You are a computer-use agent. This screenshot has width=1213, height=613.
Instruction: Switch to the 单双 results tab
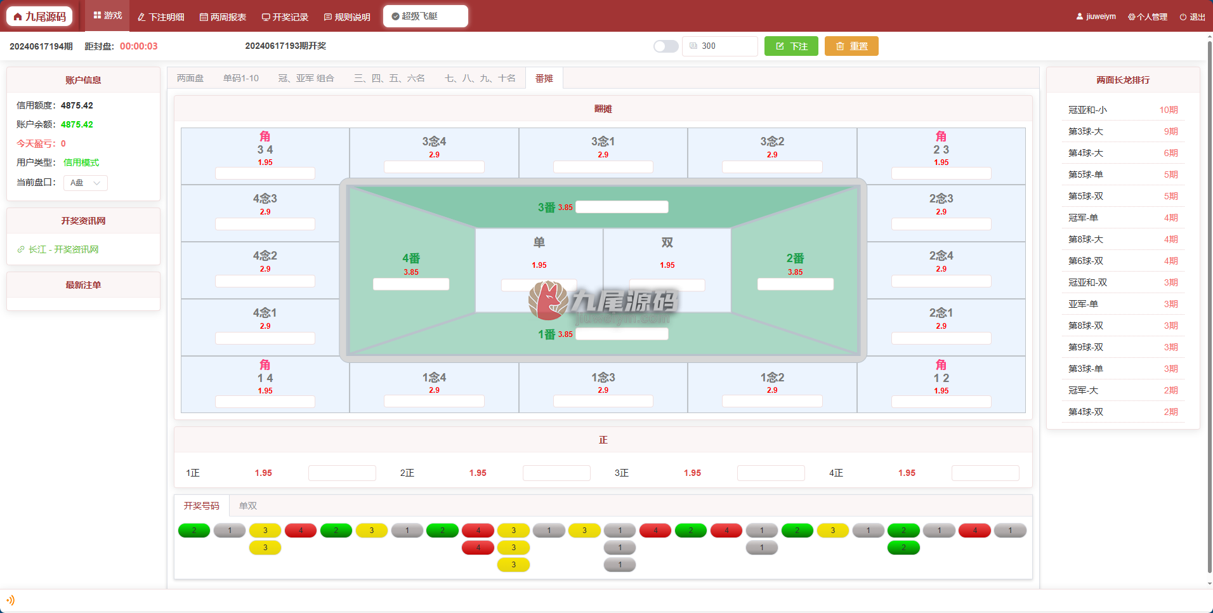(x=248, y=506)
